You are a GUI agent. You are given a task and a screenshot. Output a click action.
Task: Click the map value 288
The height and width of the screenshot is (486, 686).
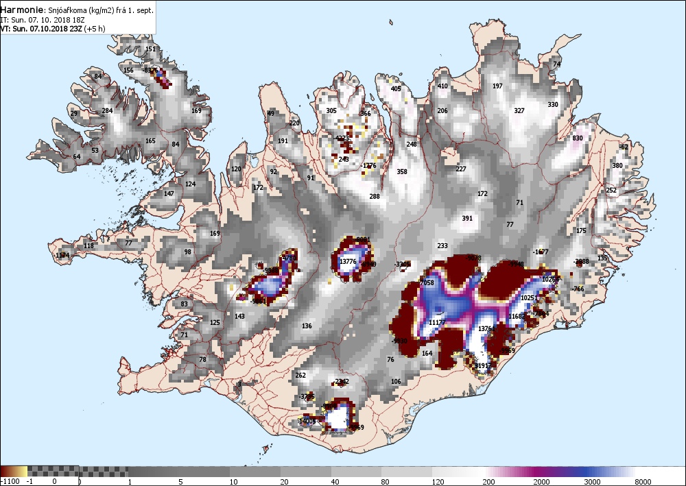click(x=375, y=196)
